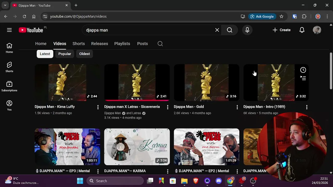Click the Create button
The image size is (333, 187).
pyautogui.click(x=281, y=30)
